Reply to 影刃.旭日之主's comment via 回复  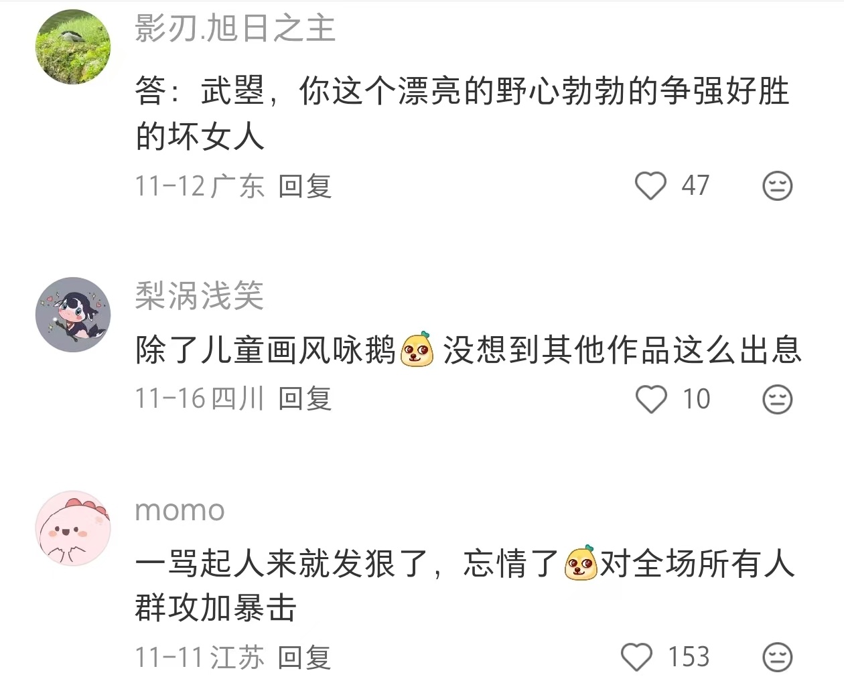point(305,185)
